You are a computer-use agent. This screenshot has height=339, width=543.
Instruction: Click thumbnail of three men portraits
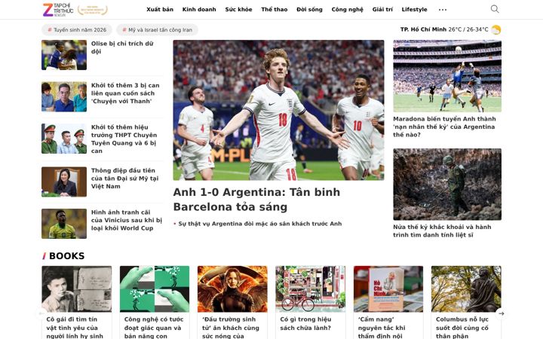tap(64, 97)
